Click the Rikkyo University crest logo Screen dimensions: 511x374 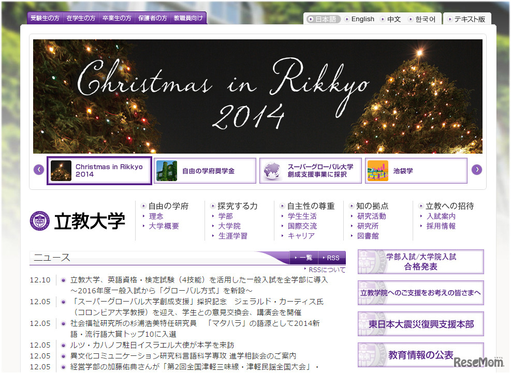(40, 221)
